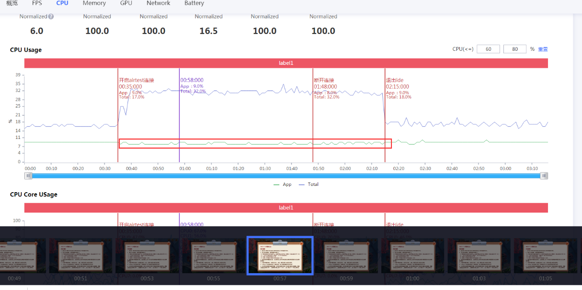Select the purple 00:58:000 marker line
Viewport: 582px width, 290px height.
[179, 116]
